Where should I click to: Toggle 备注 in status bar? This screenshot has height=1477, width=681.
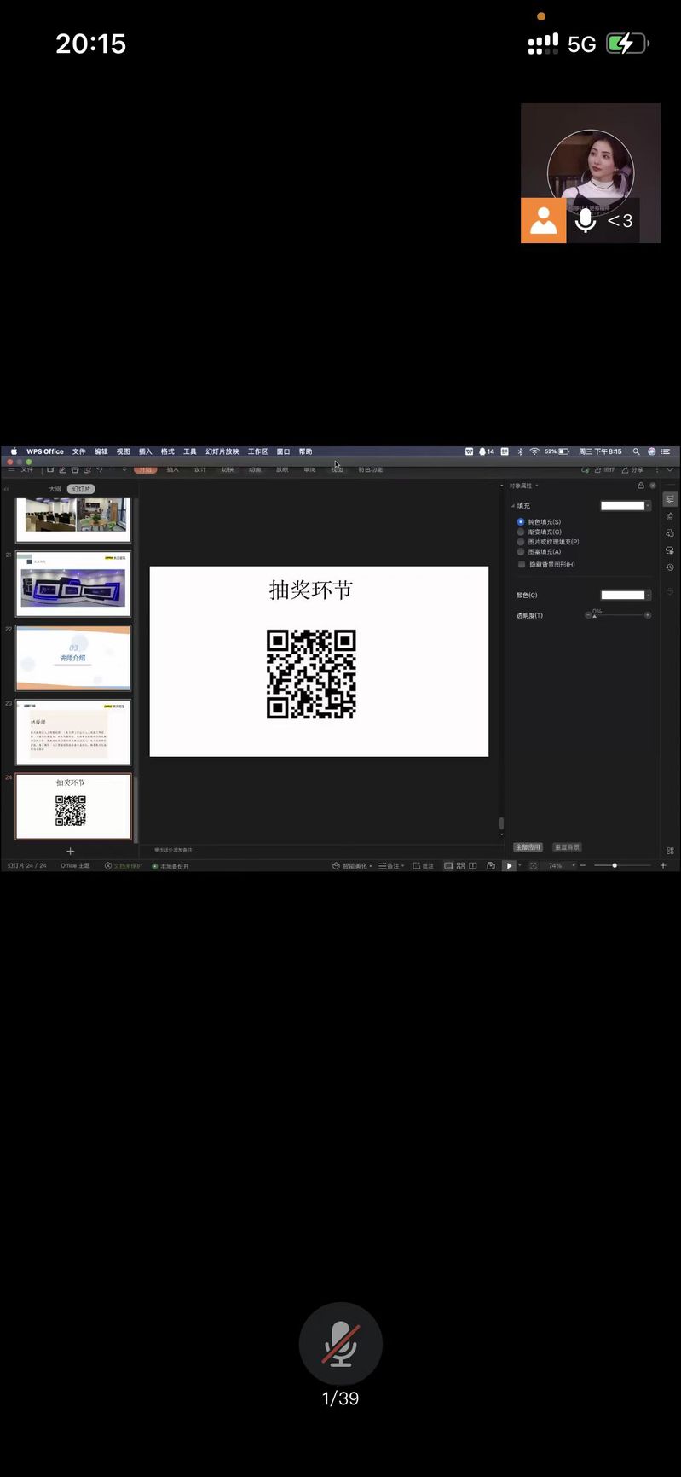390,866
